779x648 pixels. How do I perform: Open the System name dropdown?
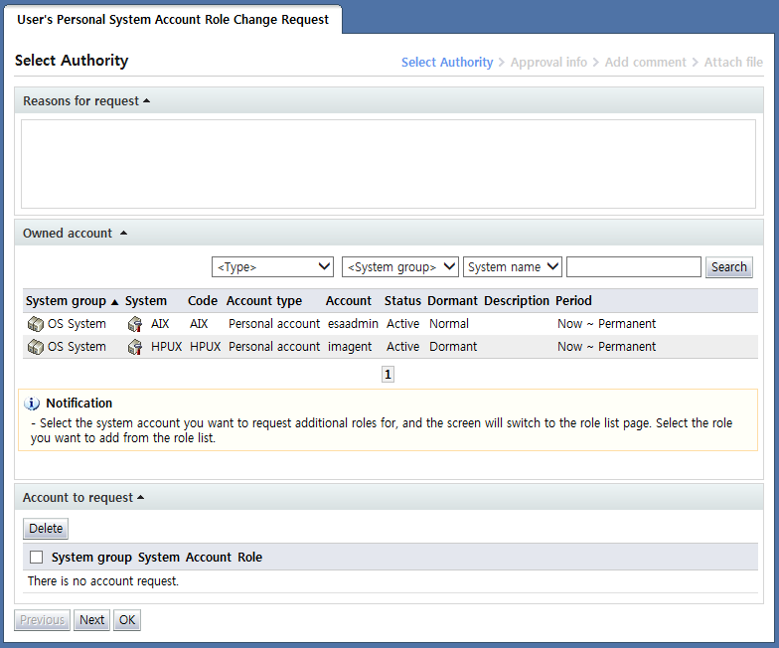[x=512, y=266]
